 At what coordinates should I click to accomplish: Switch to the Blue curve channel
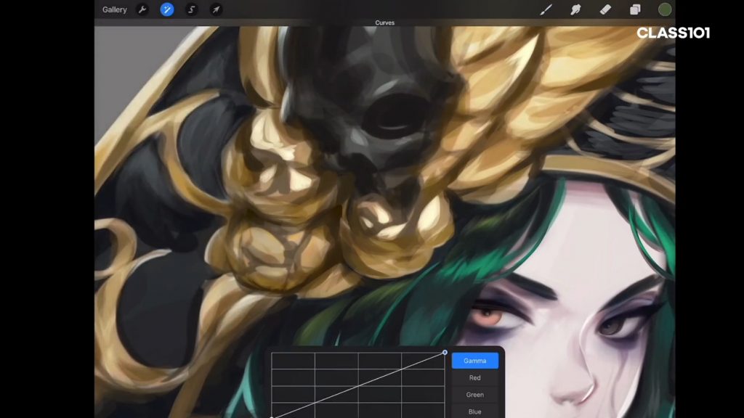(x=475, y=412)
